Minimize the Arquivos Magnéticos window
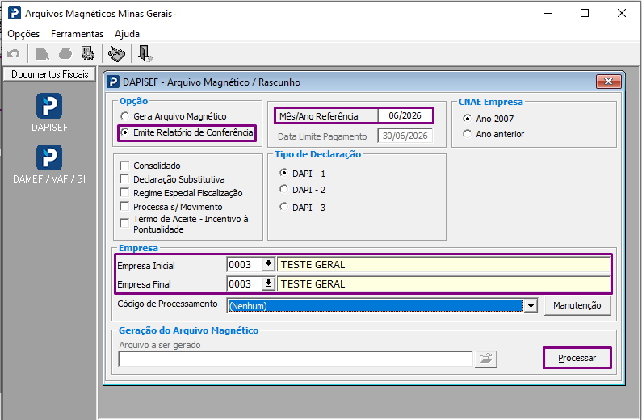 [x=548, y=13]
